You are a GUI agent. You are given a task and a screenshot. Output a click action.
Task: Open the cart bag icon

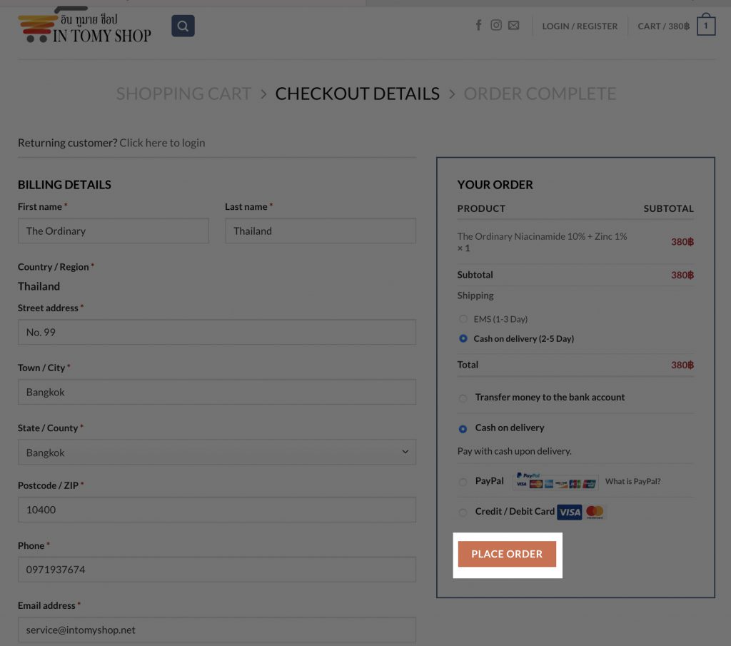point(706,24)
